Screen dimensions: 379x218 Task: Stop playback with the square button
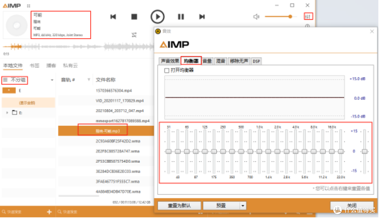(134, 17)
